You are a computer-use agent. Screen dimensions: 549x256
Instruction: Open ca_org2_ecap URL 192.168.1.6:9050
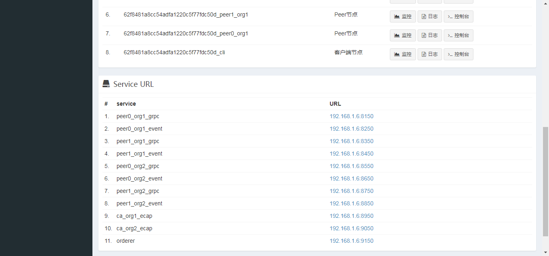click(x=351, y=229)
